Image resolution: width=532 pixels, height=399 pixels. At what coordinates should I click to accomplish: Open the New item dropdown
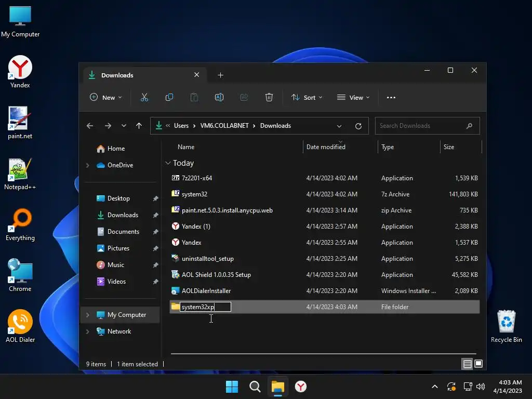pyautogui.click(x=105, y=97)
